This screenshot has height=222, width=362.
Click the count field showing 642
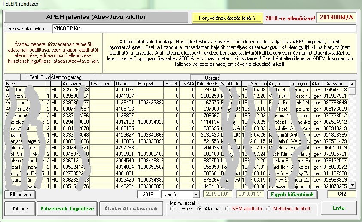point(342,194)
